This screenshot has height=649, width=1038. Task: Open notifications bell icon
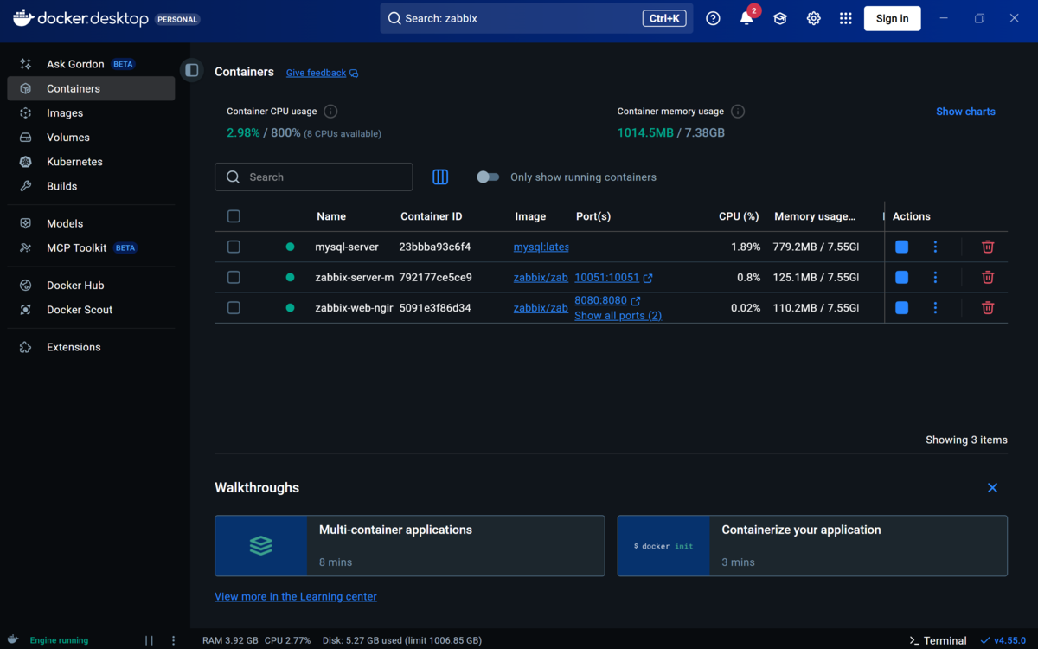[746, 18]
